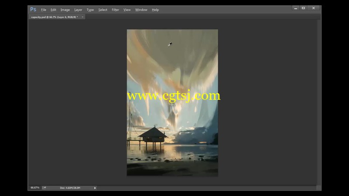
Task: Close the Photoshop window
Action: [313, 8]
